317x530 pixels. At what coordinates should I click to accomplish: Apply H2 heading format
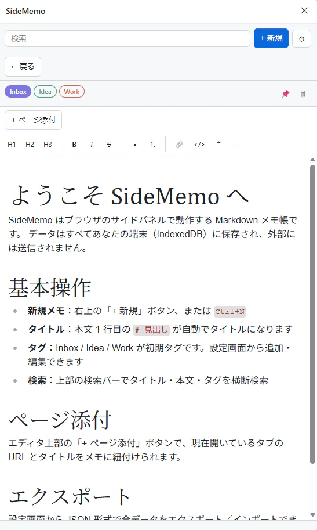click(x=30, y=145)
